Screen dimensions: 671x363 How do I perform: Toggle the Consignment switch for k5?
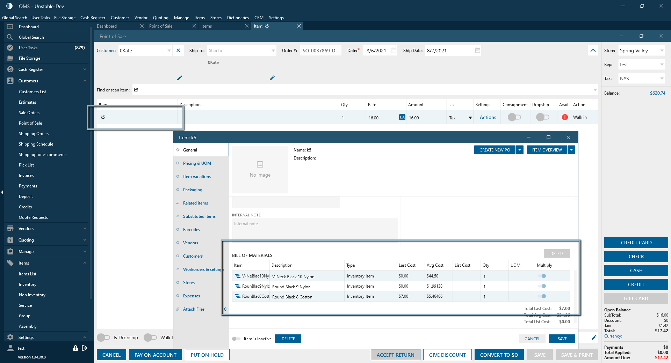(x=514, y=117)
